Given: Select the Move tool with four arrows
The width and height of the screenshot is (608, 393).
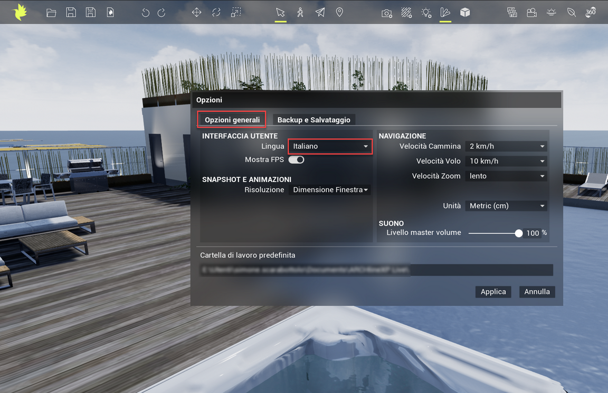Looking at the screenshot, I should click(x=196, y=13).
